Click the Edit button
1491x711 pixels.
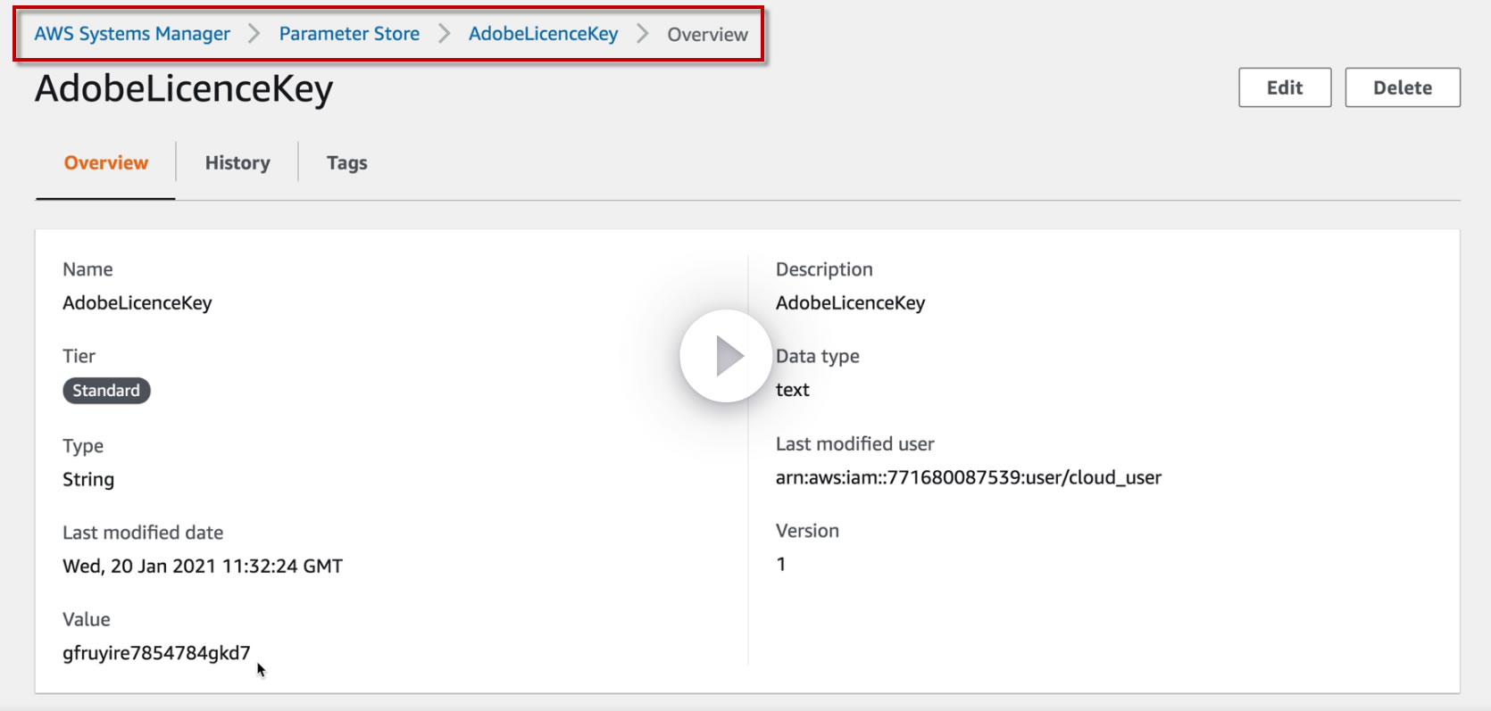pyautogui.click(x=1285, y=87)
